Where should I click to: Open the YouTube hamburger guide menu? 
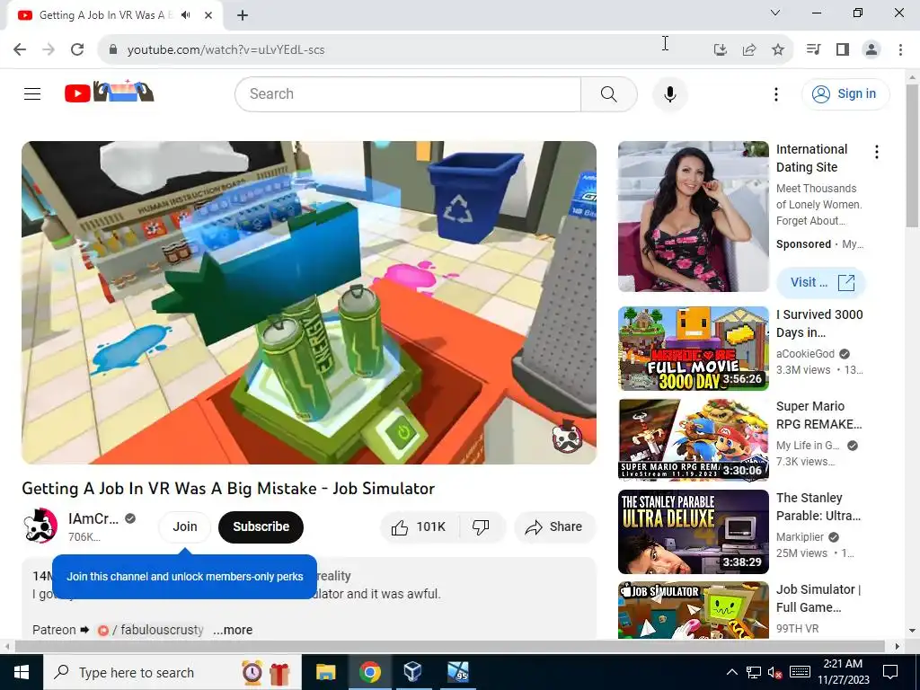point(32,93)
